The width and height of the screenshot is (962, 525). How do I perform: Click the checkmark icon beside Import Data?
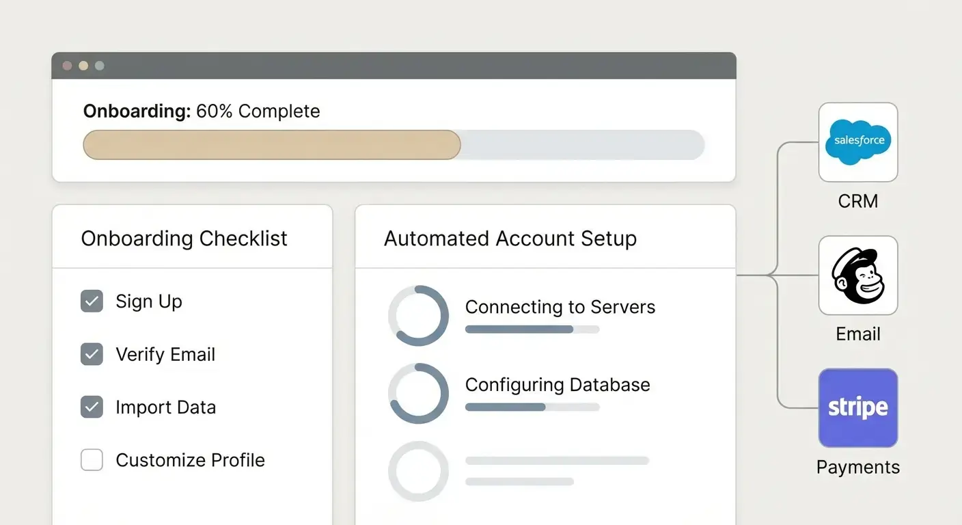92,407
